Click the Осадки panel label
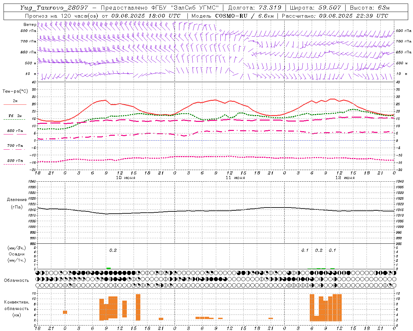The image size is (413, 331). [17, 254]
